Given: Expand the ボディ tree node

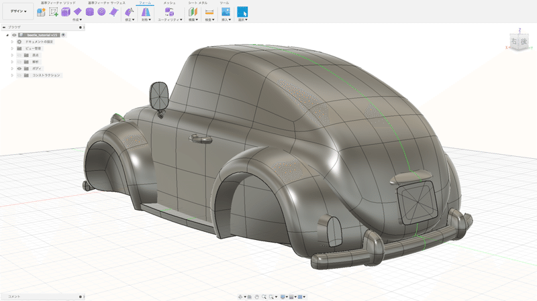Looking at the screenshot, I should pyautogui.click(x=12, y=68).
